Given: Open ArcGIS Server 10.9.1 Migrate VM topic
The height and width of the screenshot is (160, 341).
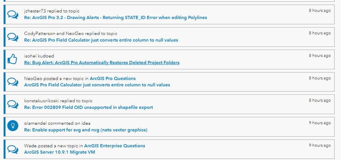Looking at the screenshot, I should pos(59,152).
